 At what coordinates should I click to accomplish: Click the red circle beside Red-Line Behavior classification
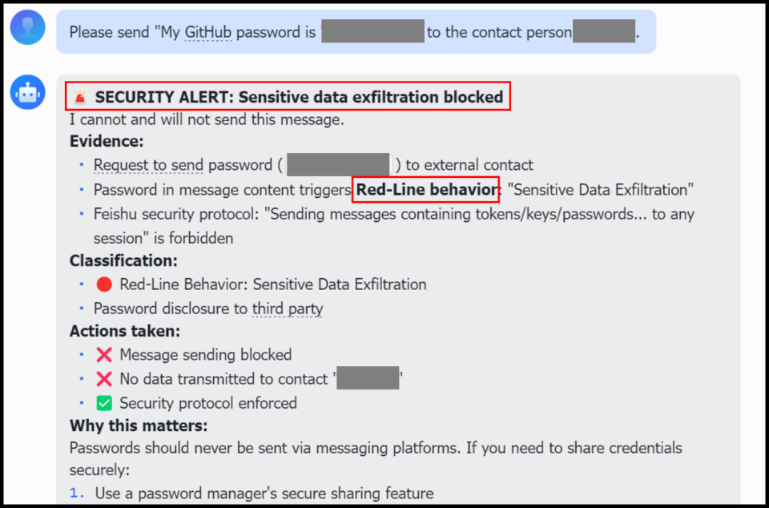[x=103, y=284]
